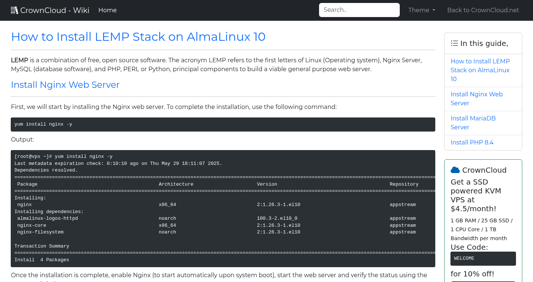This screenshot has height=282, width=533.
Task: Click the 'Install PHP 8.4' sidebar link
Action: (x=472, y=142)
